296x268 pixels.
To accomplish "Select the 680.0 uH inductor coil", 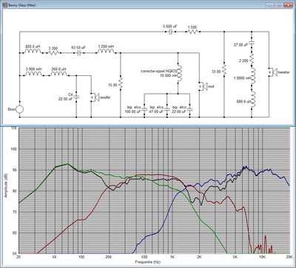I will tap(252, 100).
